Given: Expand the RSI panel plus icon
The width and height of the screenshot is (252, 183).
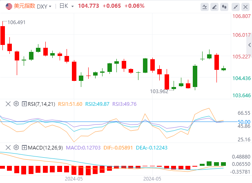Looking at the screenshot, I should click(x=24, y=104).
